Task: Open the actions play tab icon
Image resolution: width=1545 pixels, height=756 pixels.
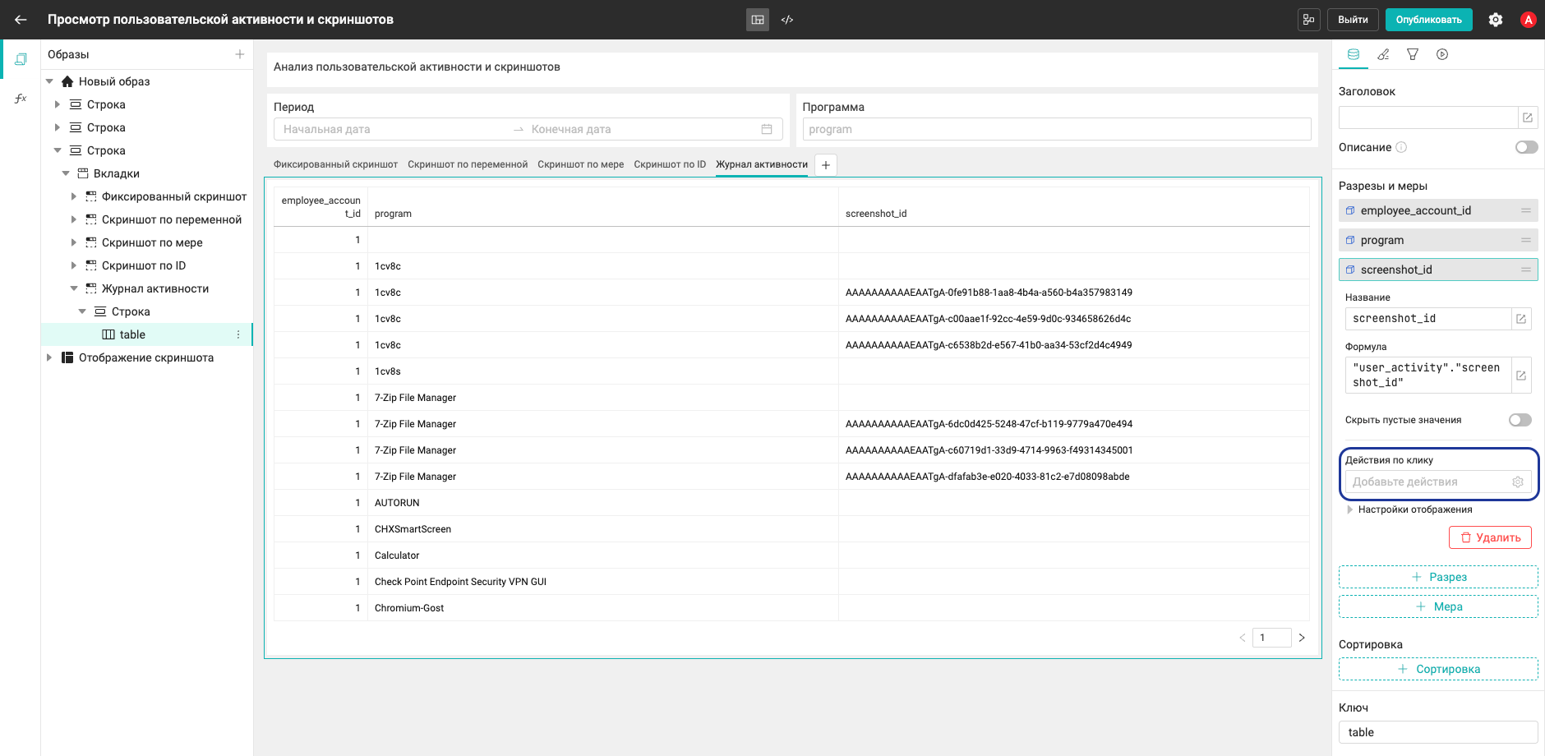Action: pos(1442,54)
